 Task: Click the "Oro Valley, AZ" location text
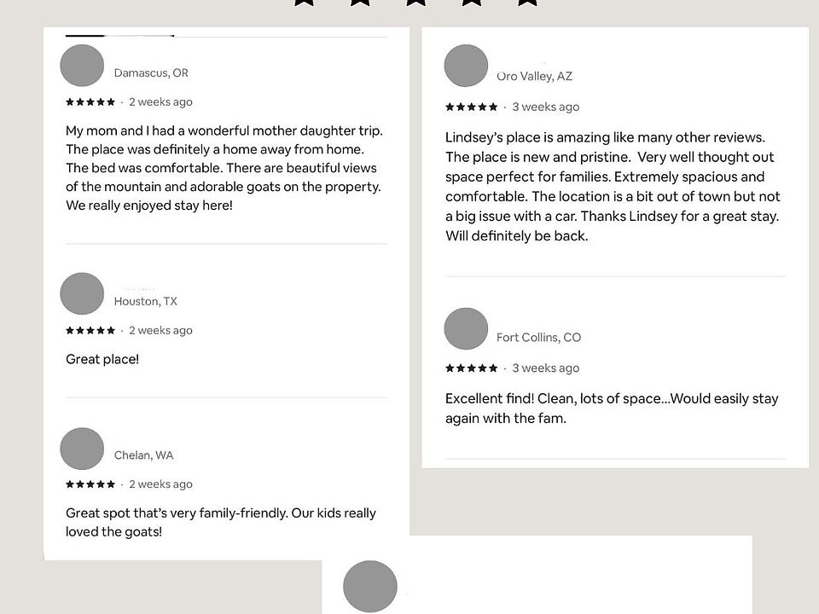534,77
